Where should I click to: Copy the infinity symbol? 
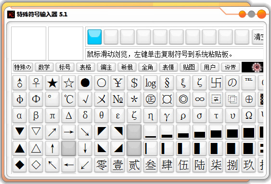(x=199, y=99)
